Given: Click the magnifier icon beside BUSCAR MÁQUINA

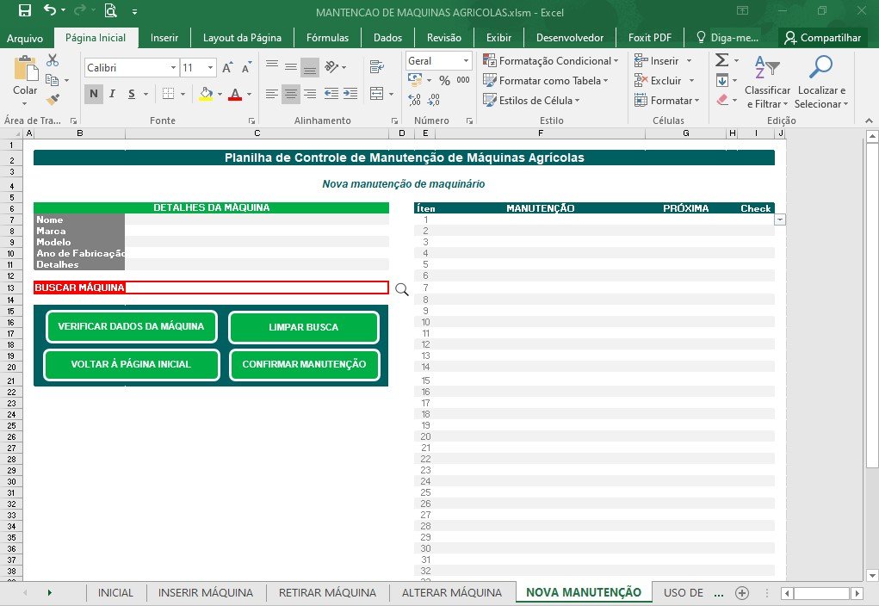Looking at the screenshot, I should click(x=402, y=289).
